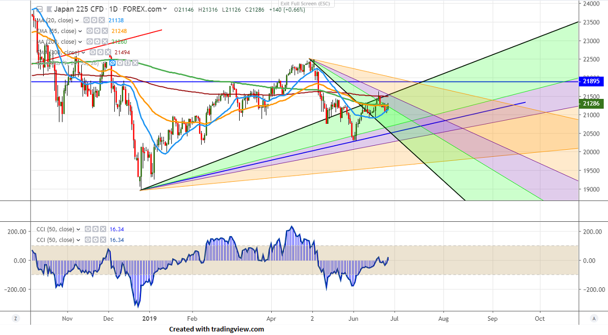Click the 2019 label on the time axis

click(x=149, y=319)
